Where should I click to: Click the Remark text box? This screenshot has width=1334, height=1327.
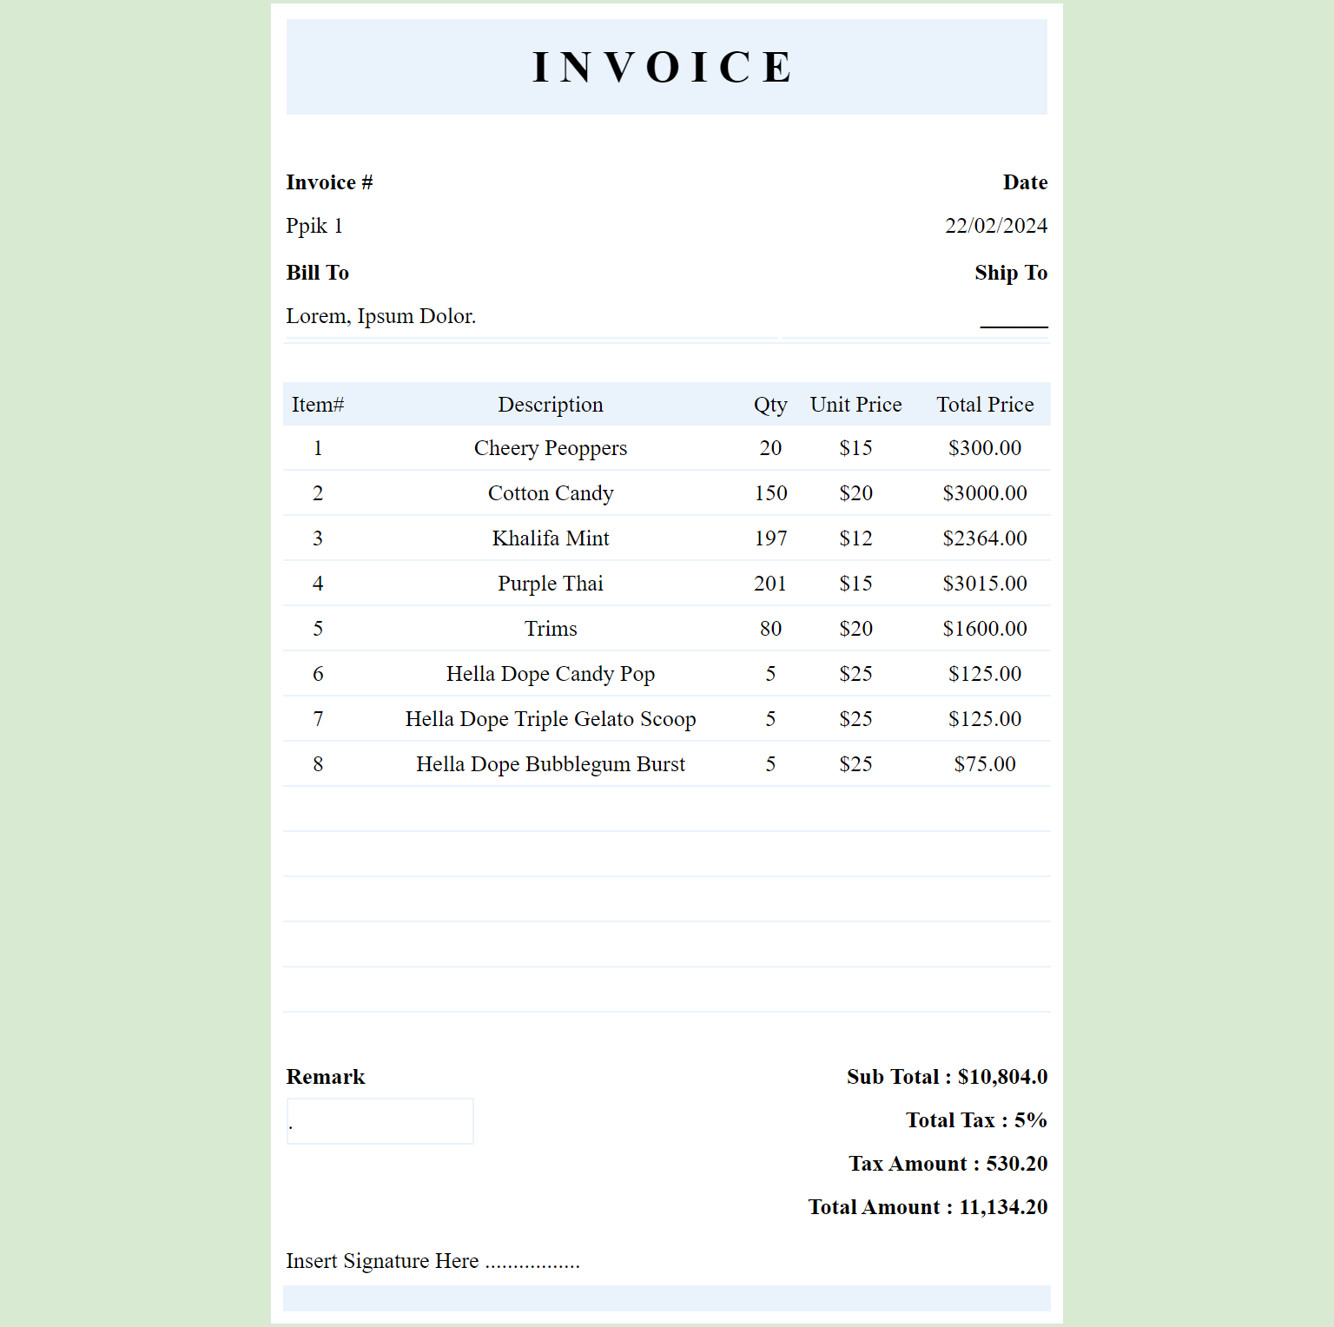(x=380, y=1121)
